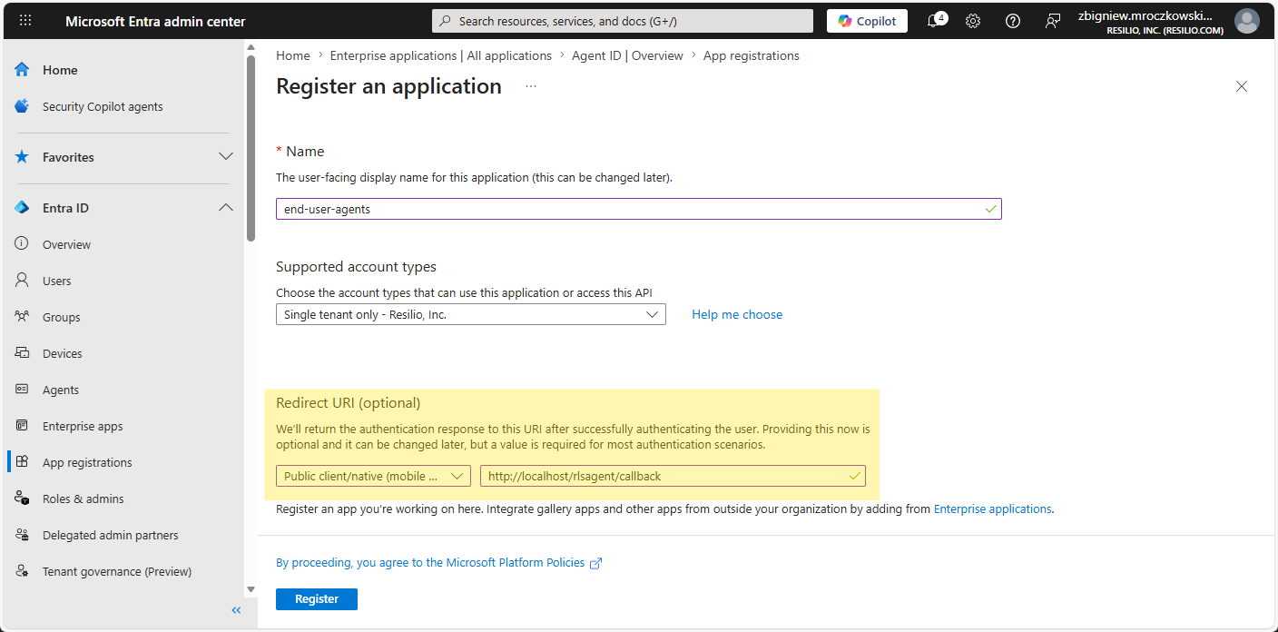Go to Home breadcrumb
Image resolution: width=1278 pixels, height=632 pixels.
pos(293,55)
